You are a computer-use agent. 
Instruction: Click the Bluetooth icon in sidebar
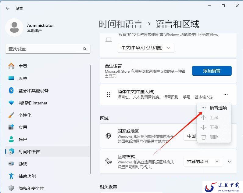click(11, 90)
